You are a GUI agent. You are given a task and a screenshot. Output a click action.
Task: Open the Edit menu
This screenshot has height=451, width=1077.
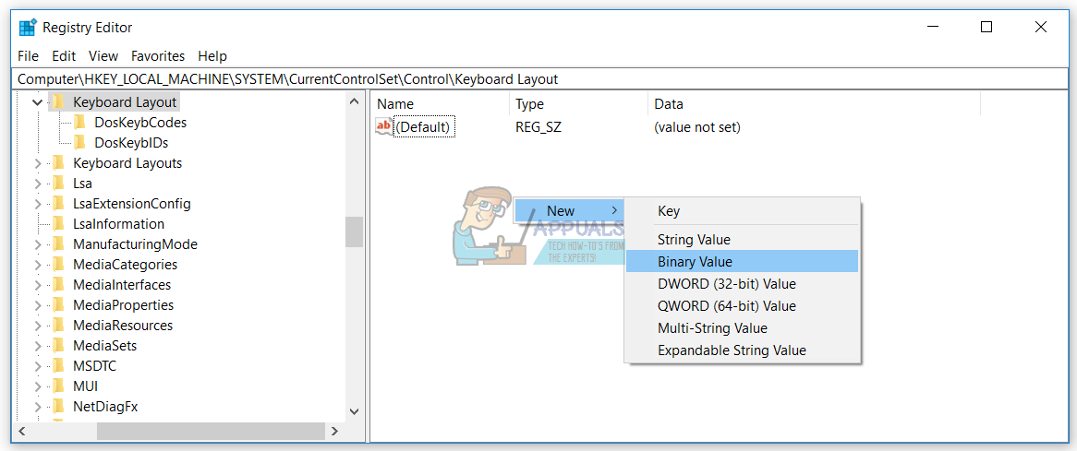(64, 56)
